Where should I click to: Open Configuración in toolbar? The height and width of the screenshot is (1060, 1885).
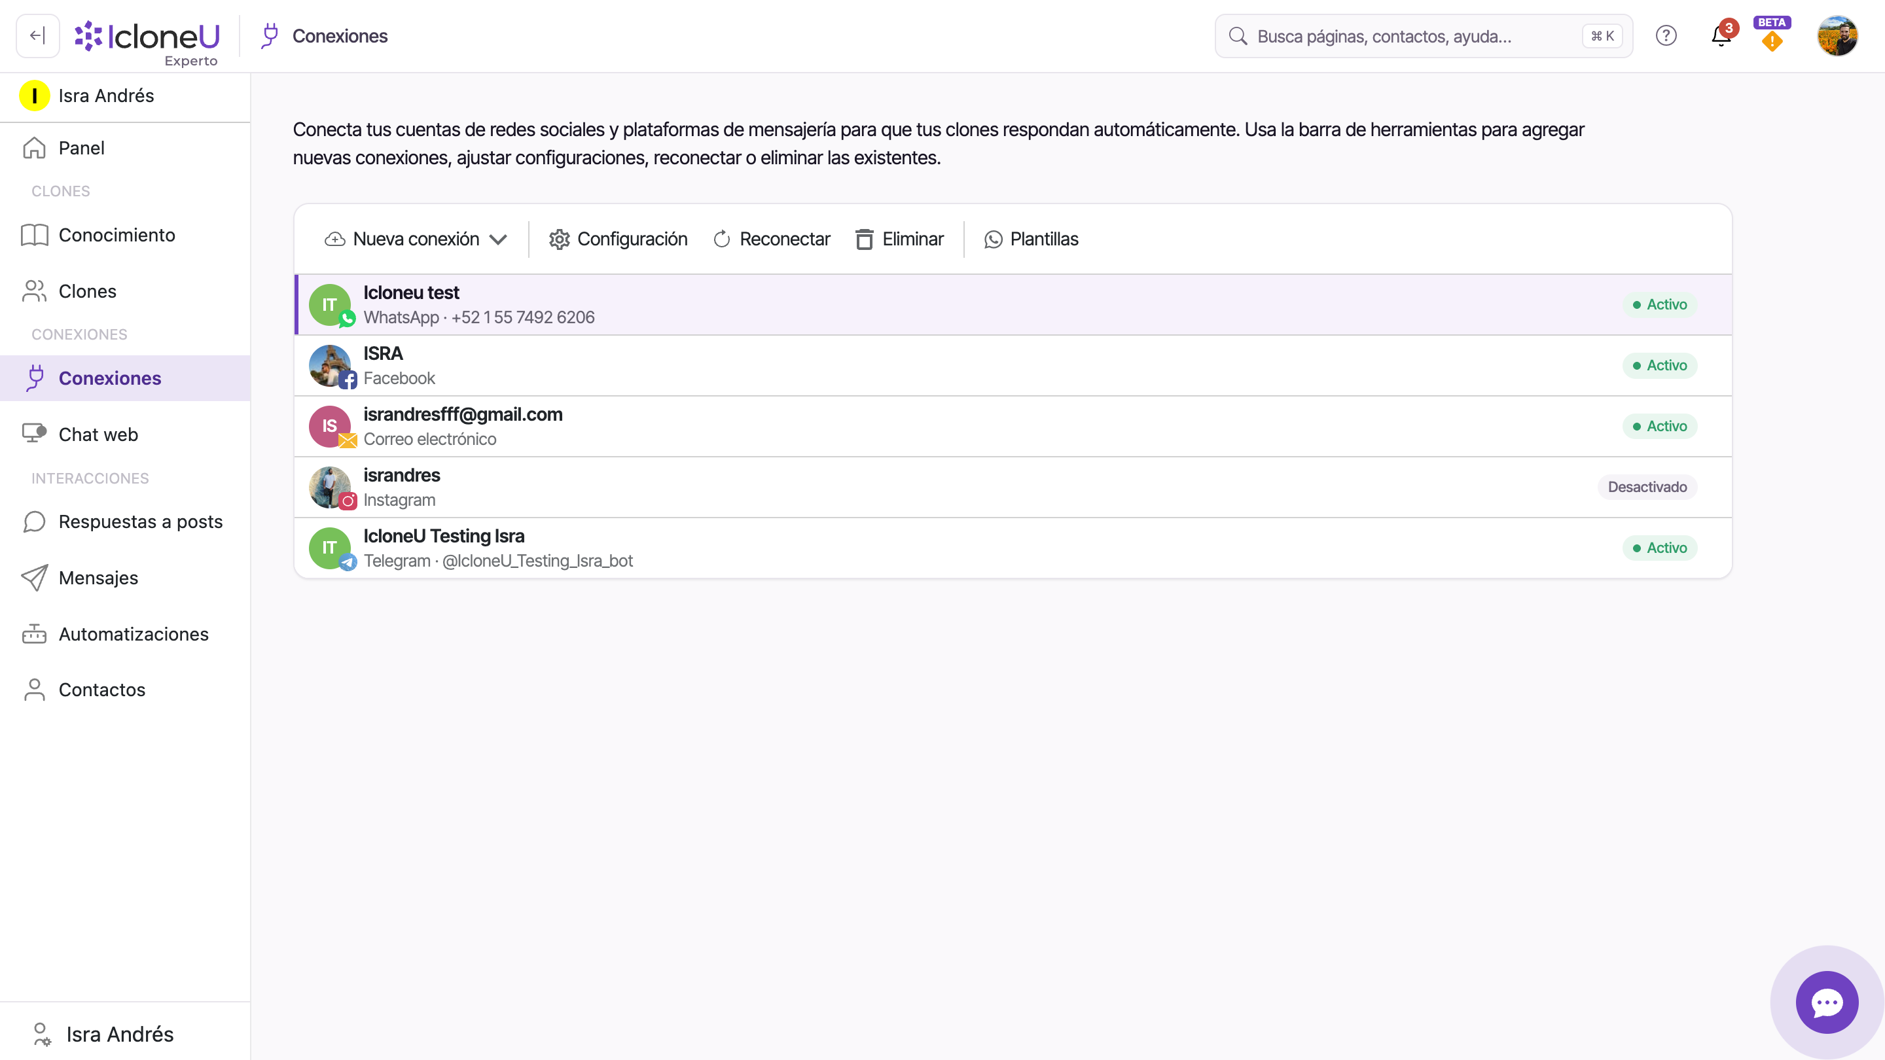pyautogui.click(x=619, y=239)
